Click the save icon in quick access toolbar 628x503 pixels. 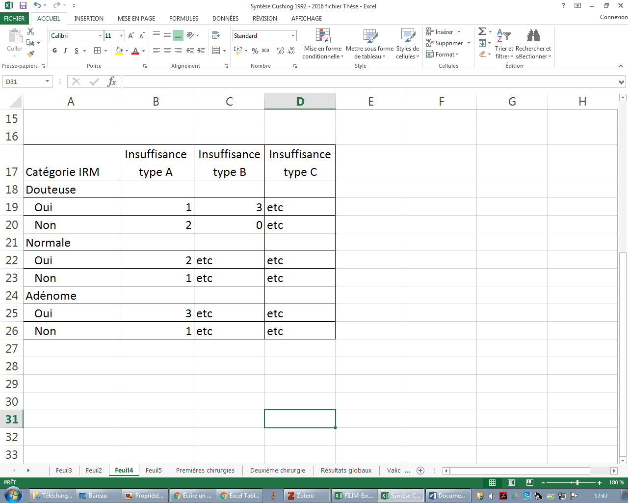pyautogui.click(x=23, y=6)
